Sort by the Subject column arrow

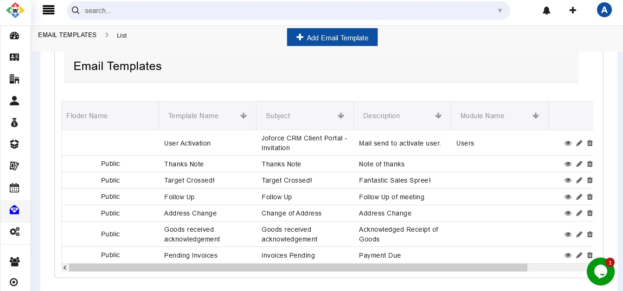[x=341, y=116]
